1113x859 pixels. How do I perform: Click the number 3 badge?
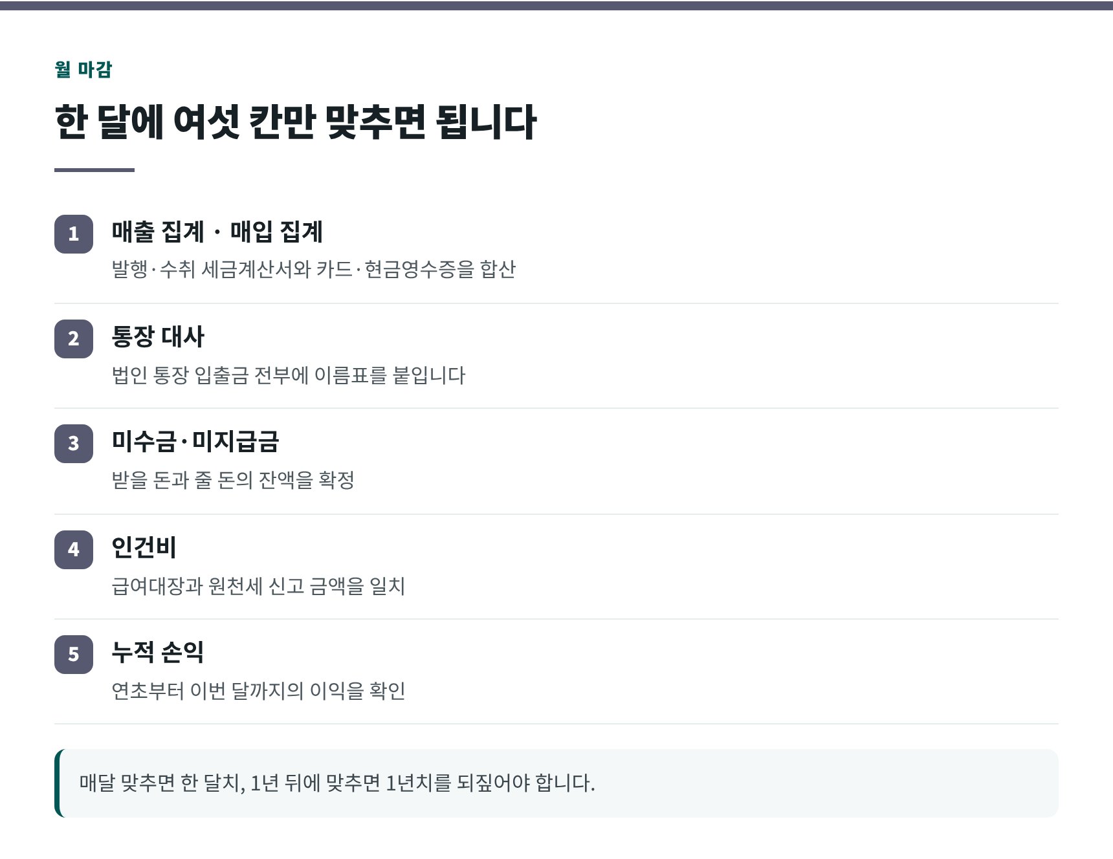point(74,444)
